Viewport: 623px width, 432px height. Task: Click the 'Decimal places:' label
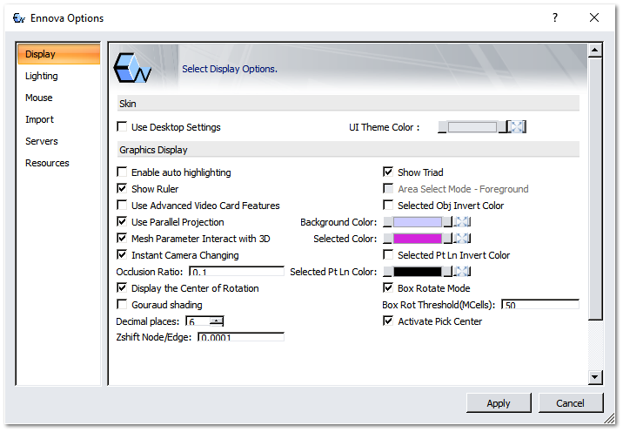coord(147,321)
